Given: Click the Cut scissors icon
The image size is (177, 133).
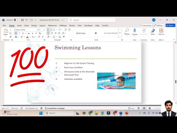Looking at the screenshot, I should (11, 30).
